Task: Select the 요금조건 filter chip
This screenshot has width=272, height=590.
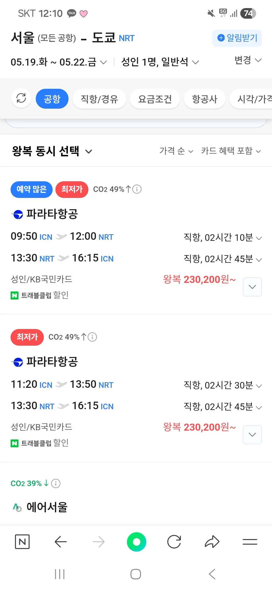Action: tap(155, 99)
